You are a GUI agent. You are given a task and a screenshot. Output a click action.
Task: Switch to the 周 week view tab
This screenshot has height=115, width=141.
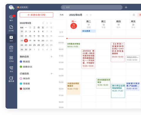coord(140,15)
